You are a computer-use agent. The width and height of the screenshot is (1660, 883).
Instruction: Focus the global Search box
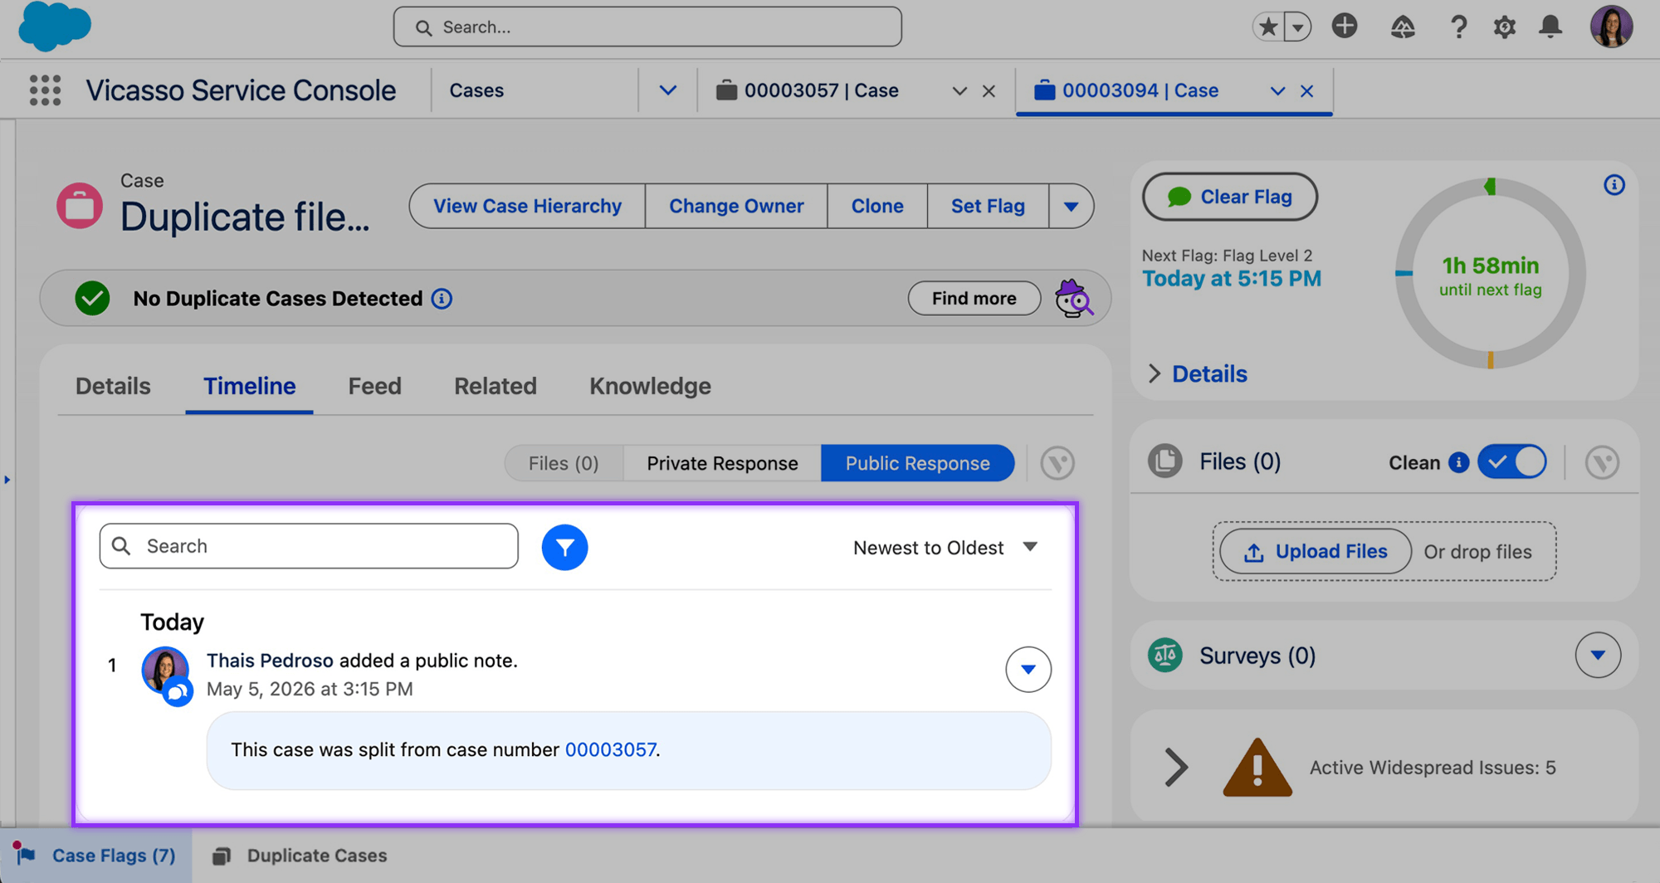(647, 27)
